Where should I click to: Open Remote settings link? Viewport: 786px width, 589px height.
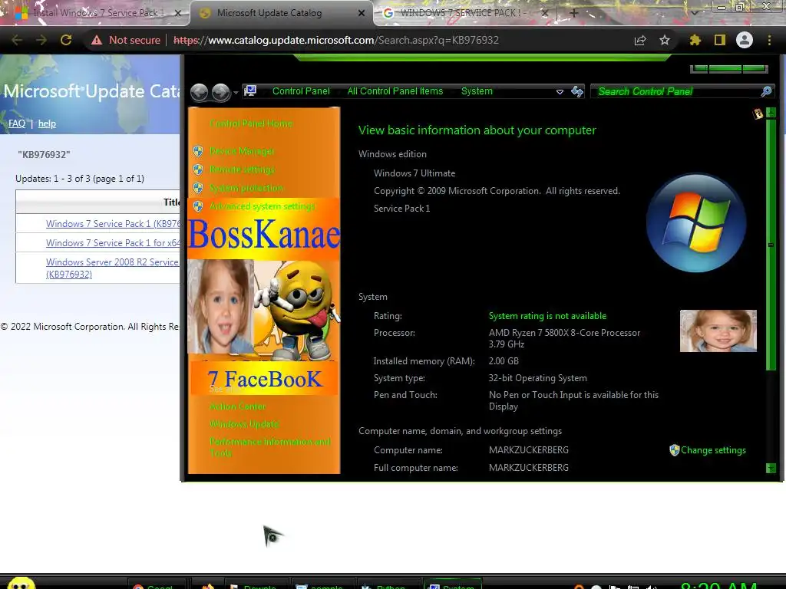[x=242, y=169]
